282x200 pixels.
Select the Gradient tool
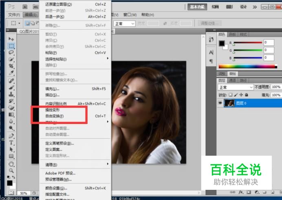[x=11, y=115]
